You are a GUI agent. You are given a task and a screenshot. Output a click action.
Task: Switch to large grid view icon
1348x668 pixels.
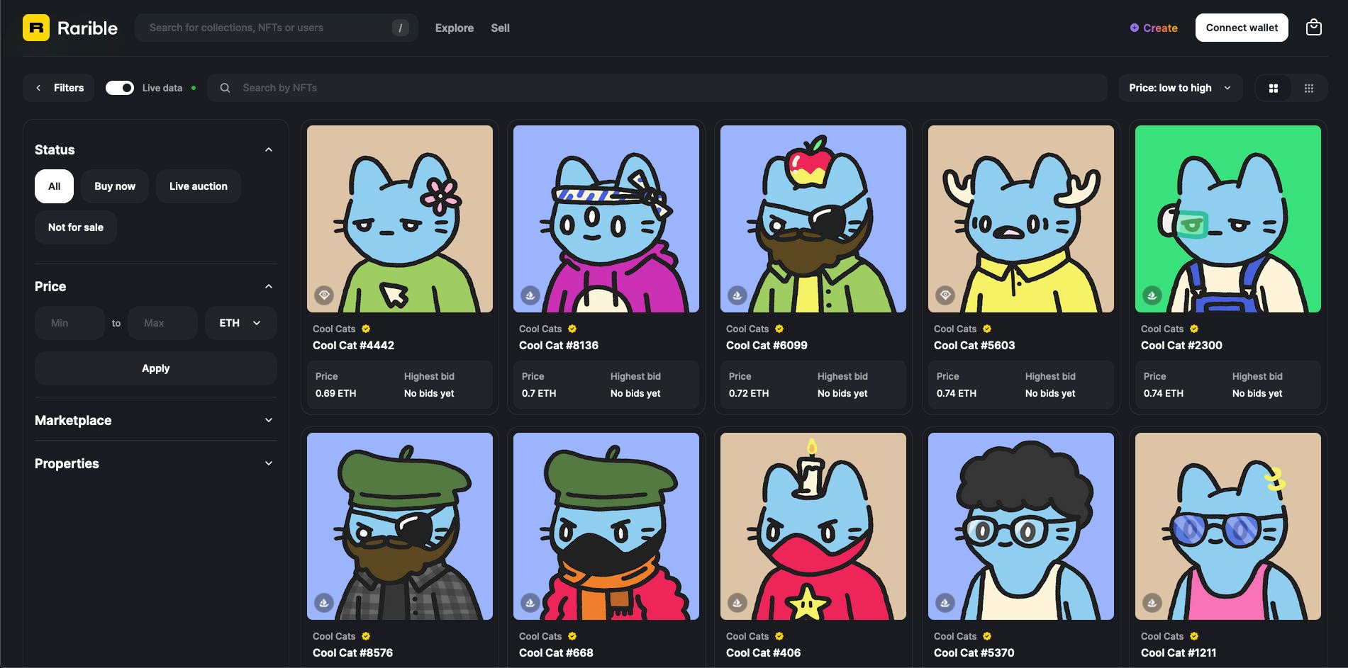click(1274, 88)
